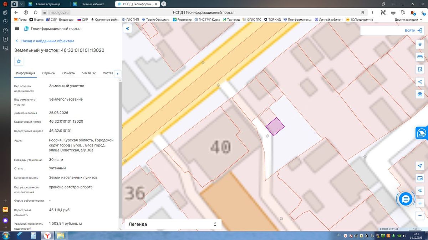Viewport: 428px width, 240px height.
Task: Open a new browser tab
Action: [x=164, y=4]
